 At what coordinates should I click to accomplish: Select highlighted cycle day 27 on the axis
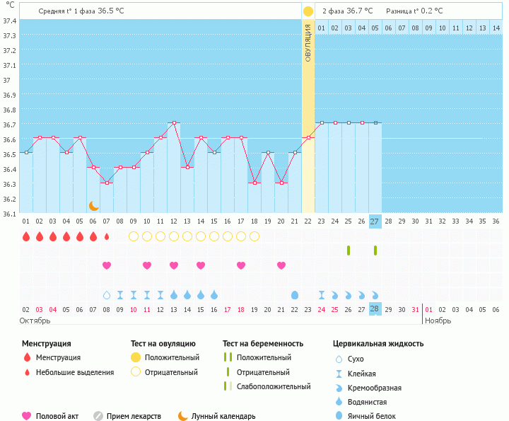coord(375,221)
